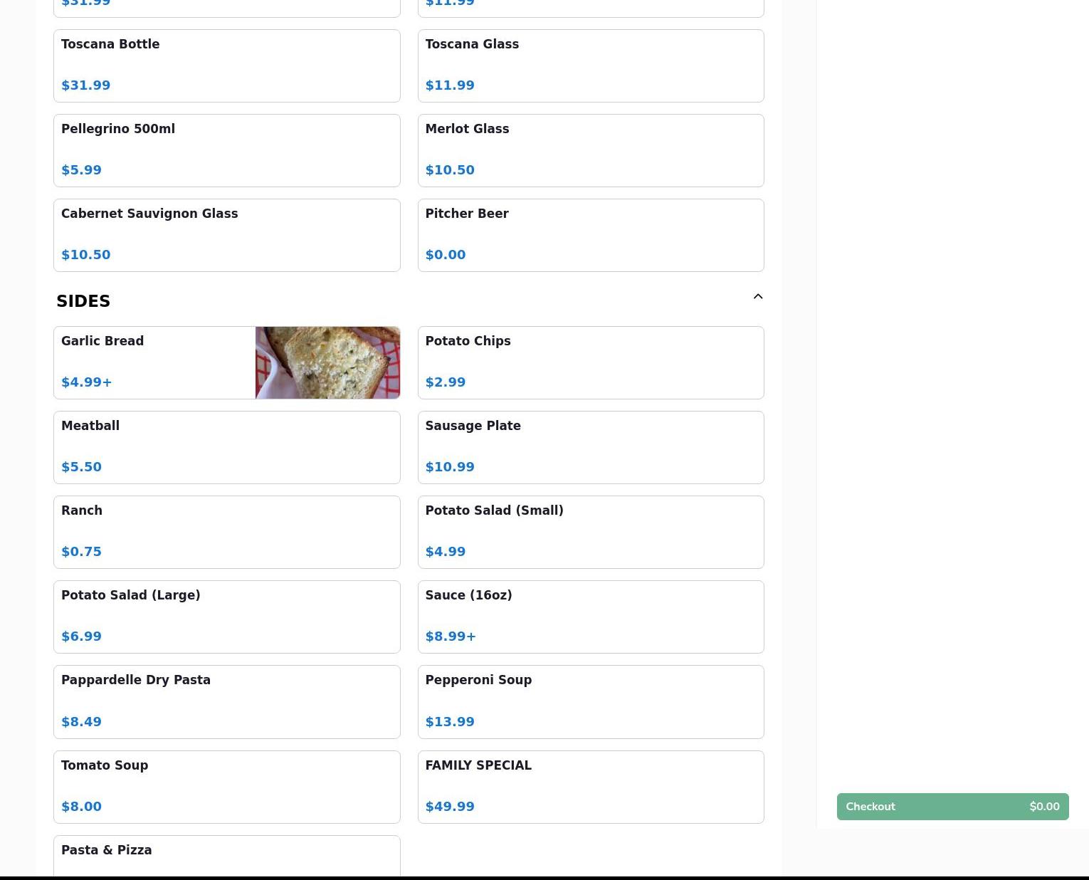Select the Meatball side item
The height and width of the screenshot is (880, 1089).
(226, 447)
